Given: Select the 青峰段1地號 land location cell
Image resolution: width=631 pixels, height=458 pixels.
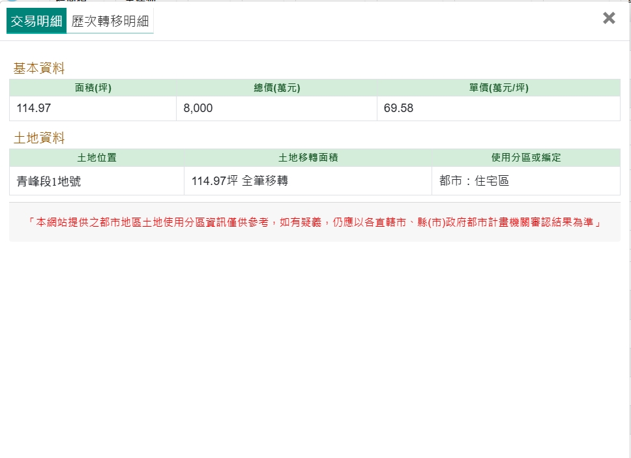Looking at the screenshot, I should (x=49, y=182).
